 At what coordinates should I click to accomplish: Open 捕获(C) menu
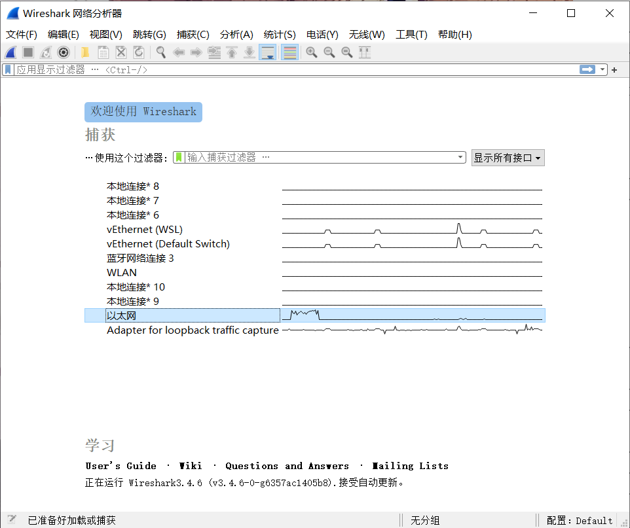tap(193, 35)
